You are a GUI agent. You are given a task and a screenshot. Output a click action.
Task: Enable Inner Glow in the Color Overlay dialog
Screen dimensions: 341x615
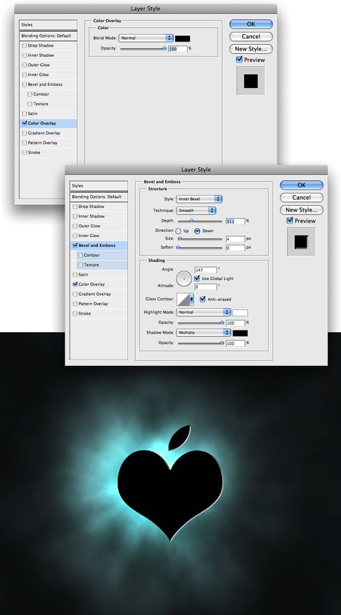[24, 75]
